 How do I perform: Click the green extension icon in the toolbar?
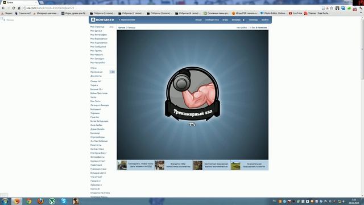[x=349, y=8]
